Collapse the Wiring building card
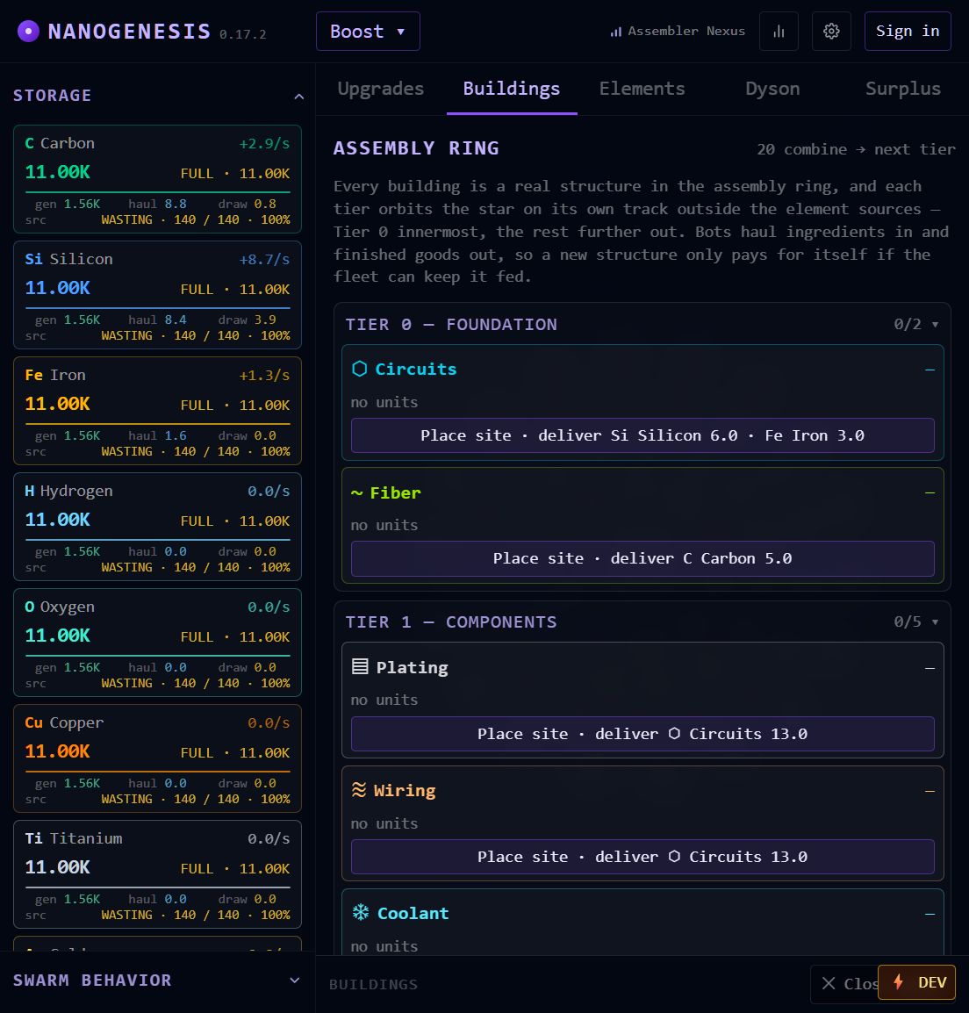 (930, 791)
